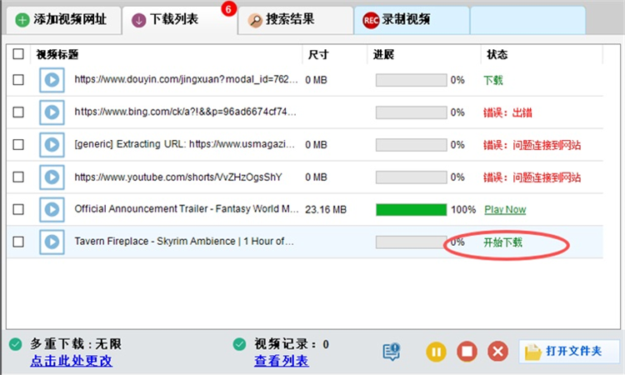Viewport: 625px width, 375px height.
Task: Pause downloads with the yellow pause button
Action: tap(436, 352)
